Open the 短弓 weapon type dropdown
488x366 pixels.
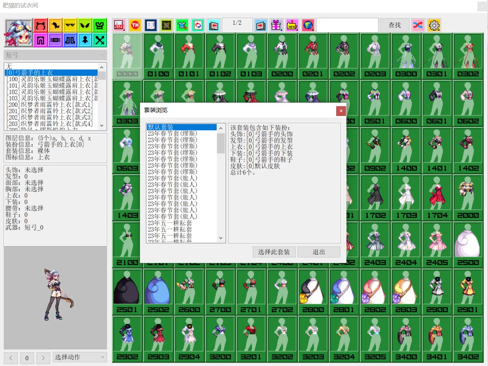point(55,55)
